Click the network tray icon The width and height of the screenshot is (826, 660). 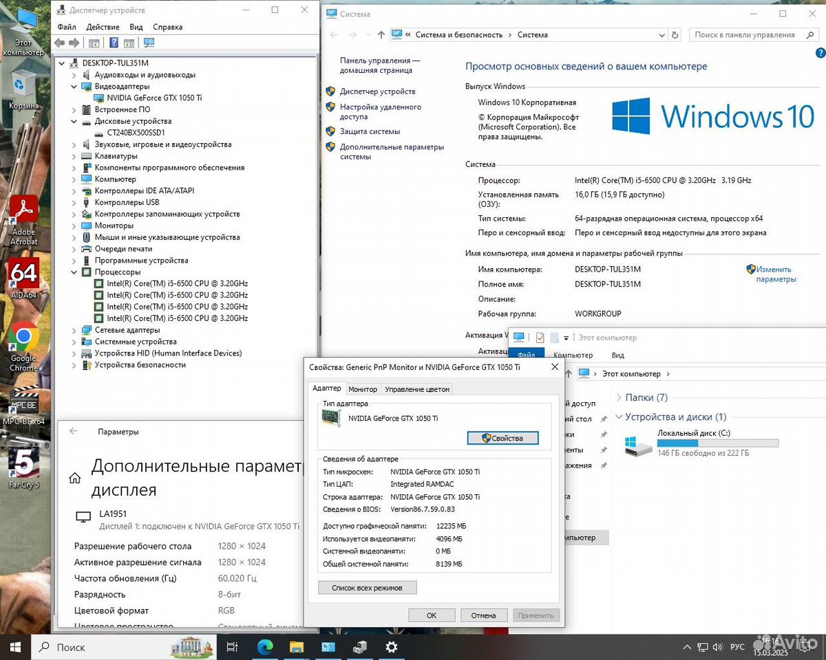point(703,647)
